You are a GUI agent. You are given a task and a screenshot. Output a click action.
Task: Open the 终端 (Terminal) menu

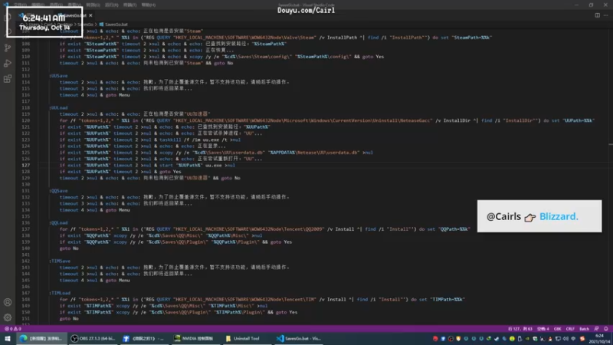[129, 5]
